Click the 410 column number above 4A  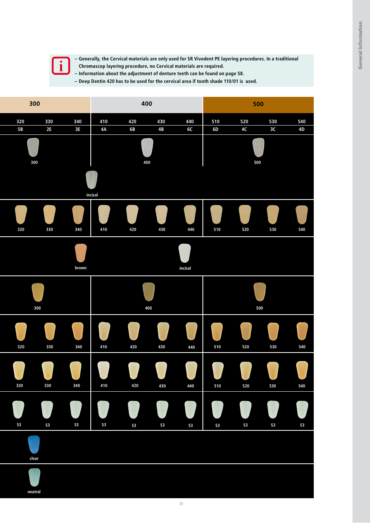[104, 122]
